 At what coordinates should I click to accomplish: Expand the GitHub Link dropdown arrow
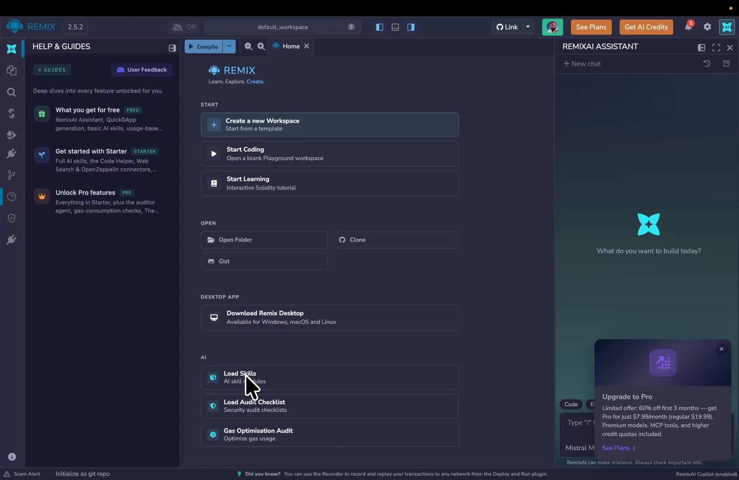coord(528,27)
